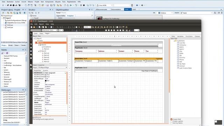
Task: Expand Windows 10 category in Palette
Action: point(2,82)
